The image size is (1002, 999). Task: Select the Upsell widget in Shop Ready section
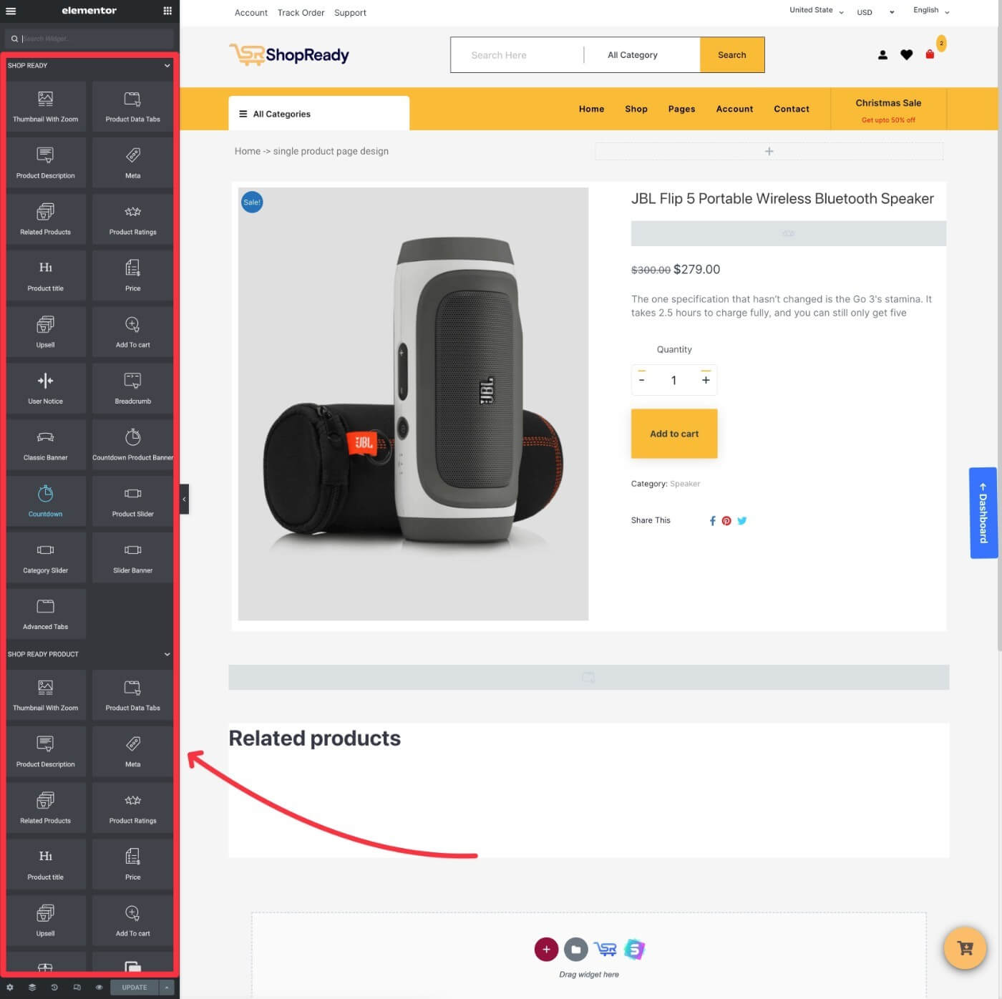click(46, 332)
